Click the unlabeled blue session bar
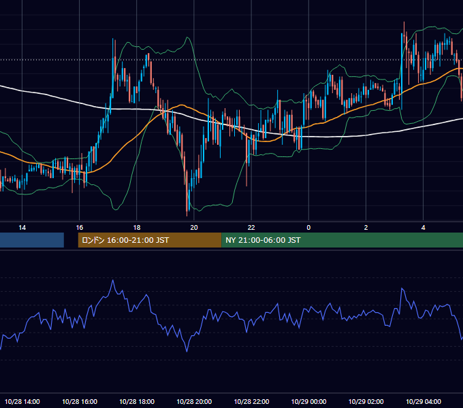463x408 pixels. click(x=32, y=240)
